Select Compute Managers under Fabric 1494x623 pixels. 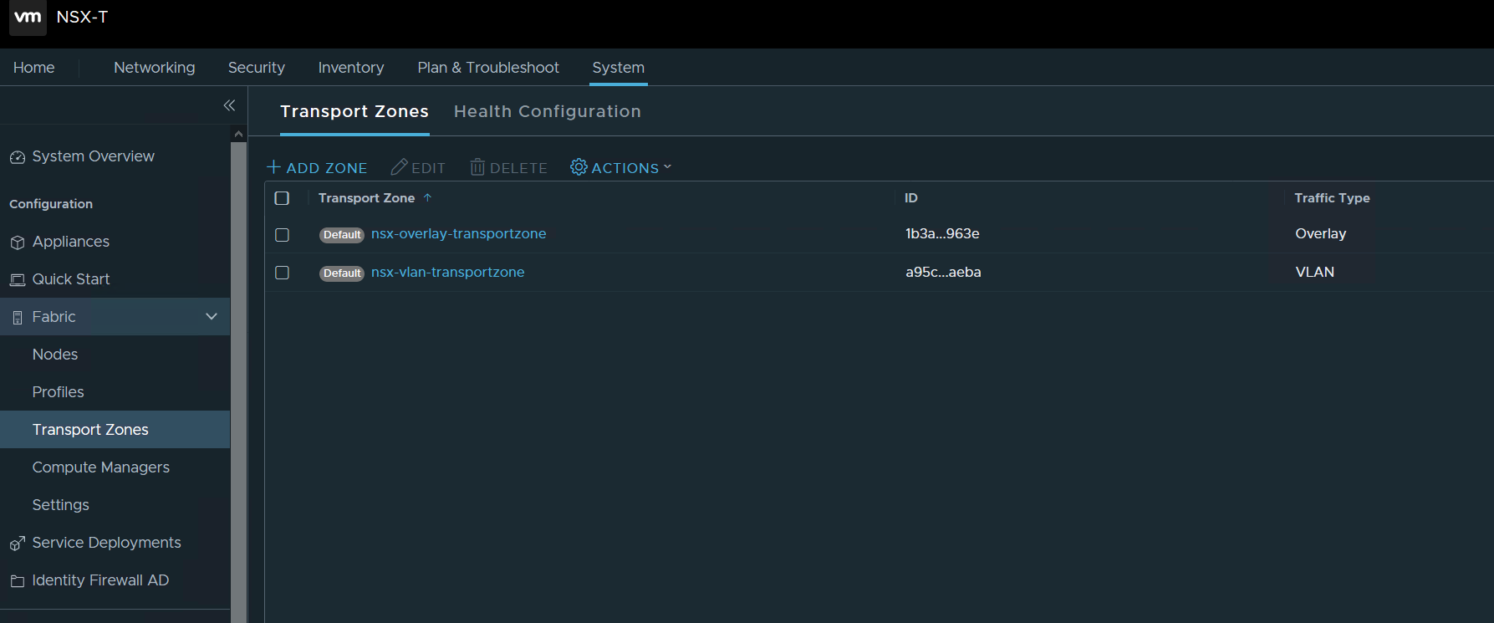click(101, 467)
